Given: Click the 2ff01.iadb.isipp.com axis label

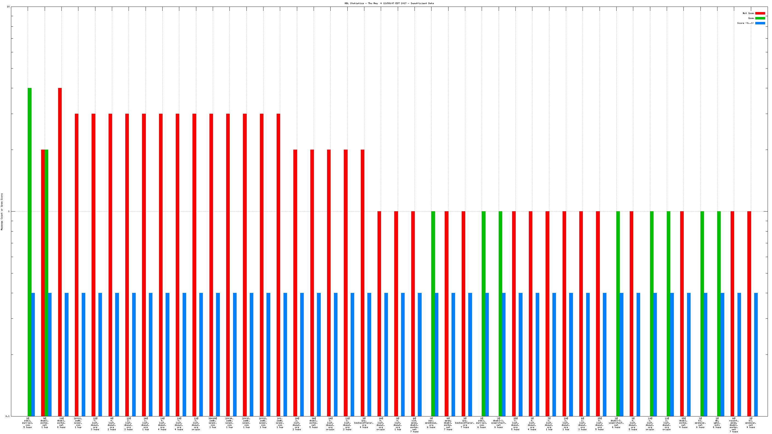Looking at the screenshot, I should coord(78,422).
